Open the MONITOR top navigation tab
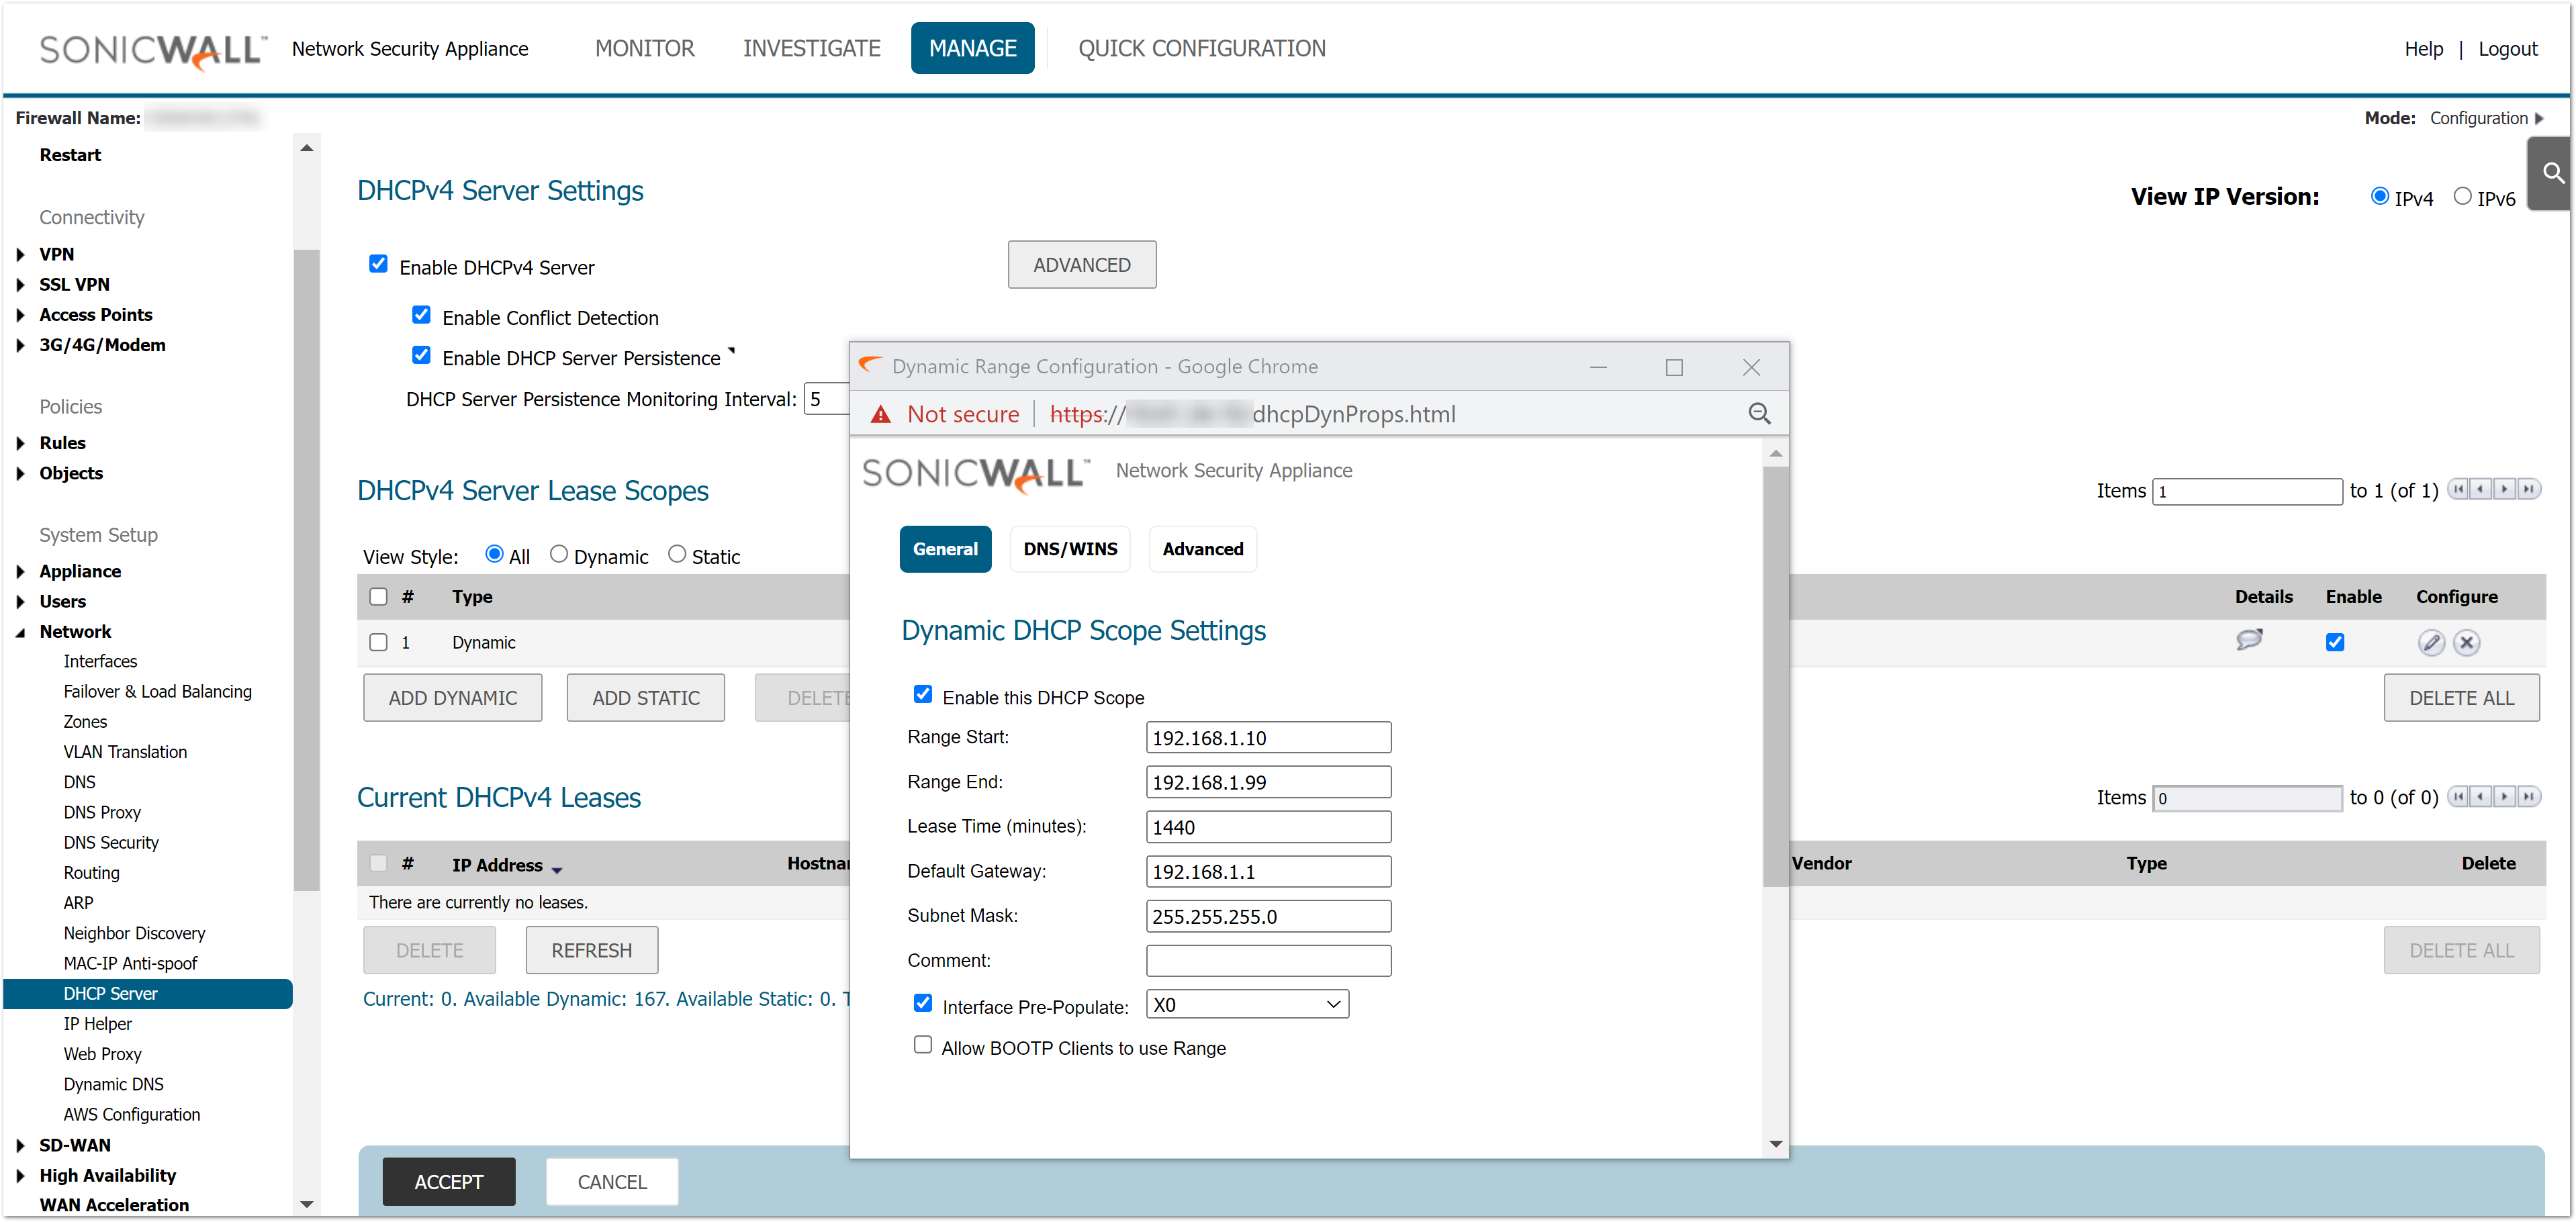 644,48
